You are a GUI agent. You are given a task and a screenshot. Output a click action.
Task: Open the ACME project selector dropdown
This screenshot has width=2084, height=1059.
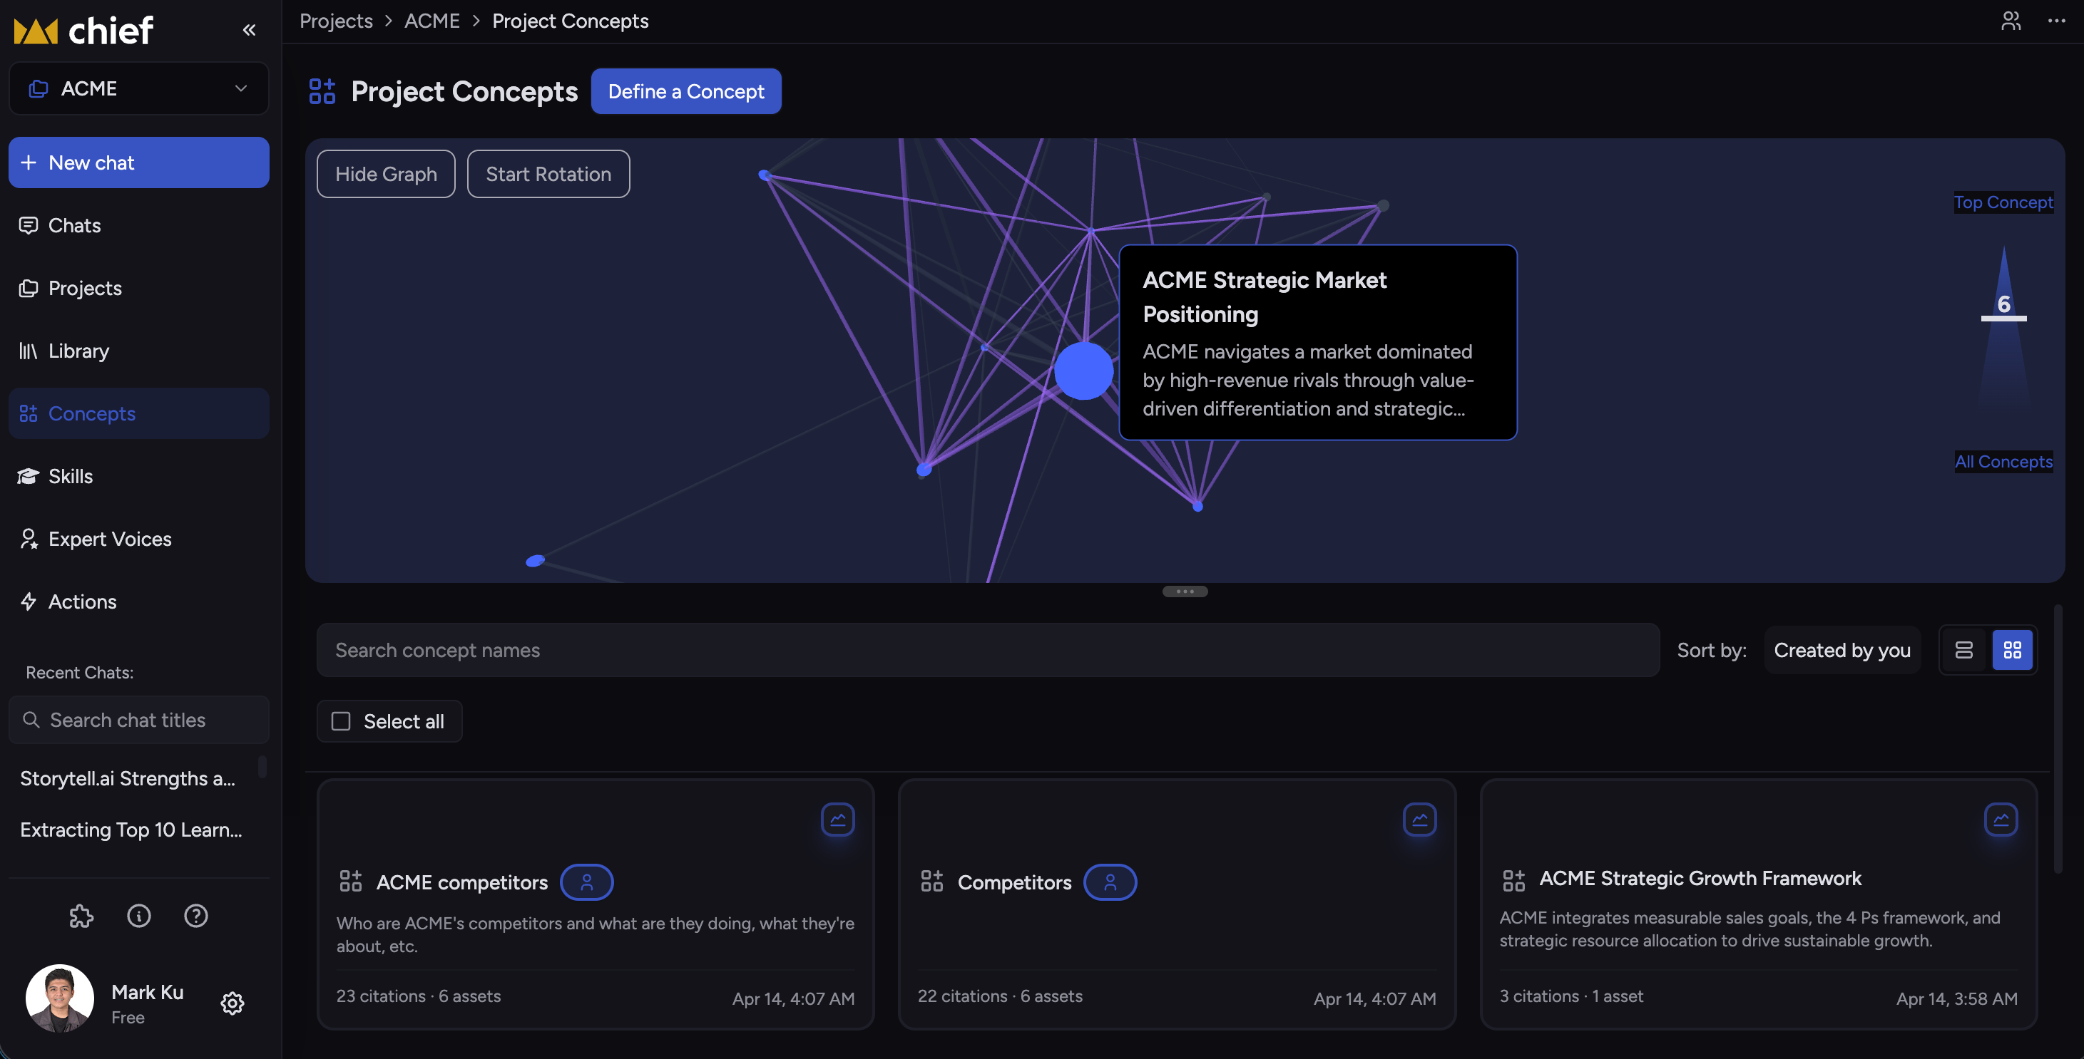139,89
